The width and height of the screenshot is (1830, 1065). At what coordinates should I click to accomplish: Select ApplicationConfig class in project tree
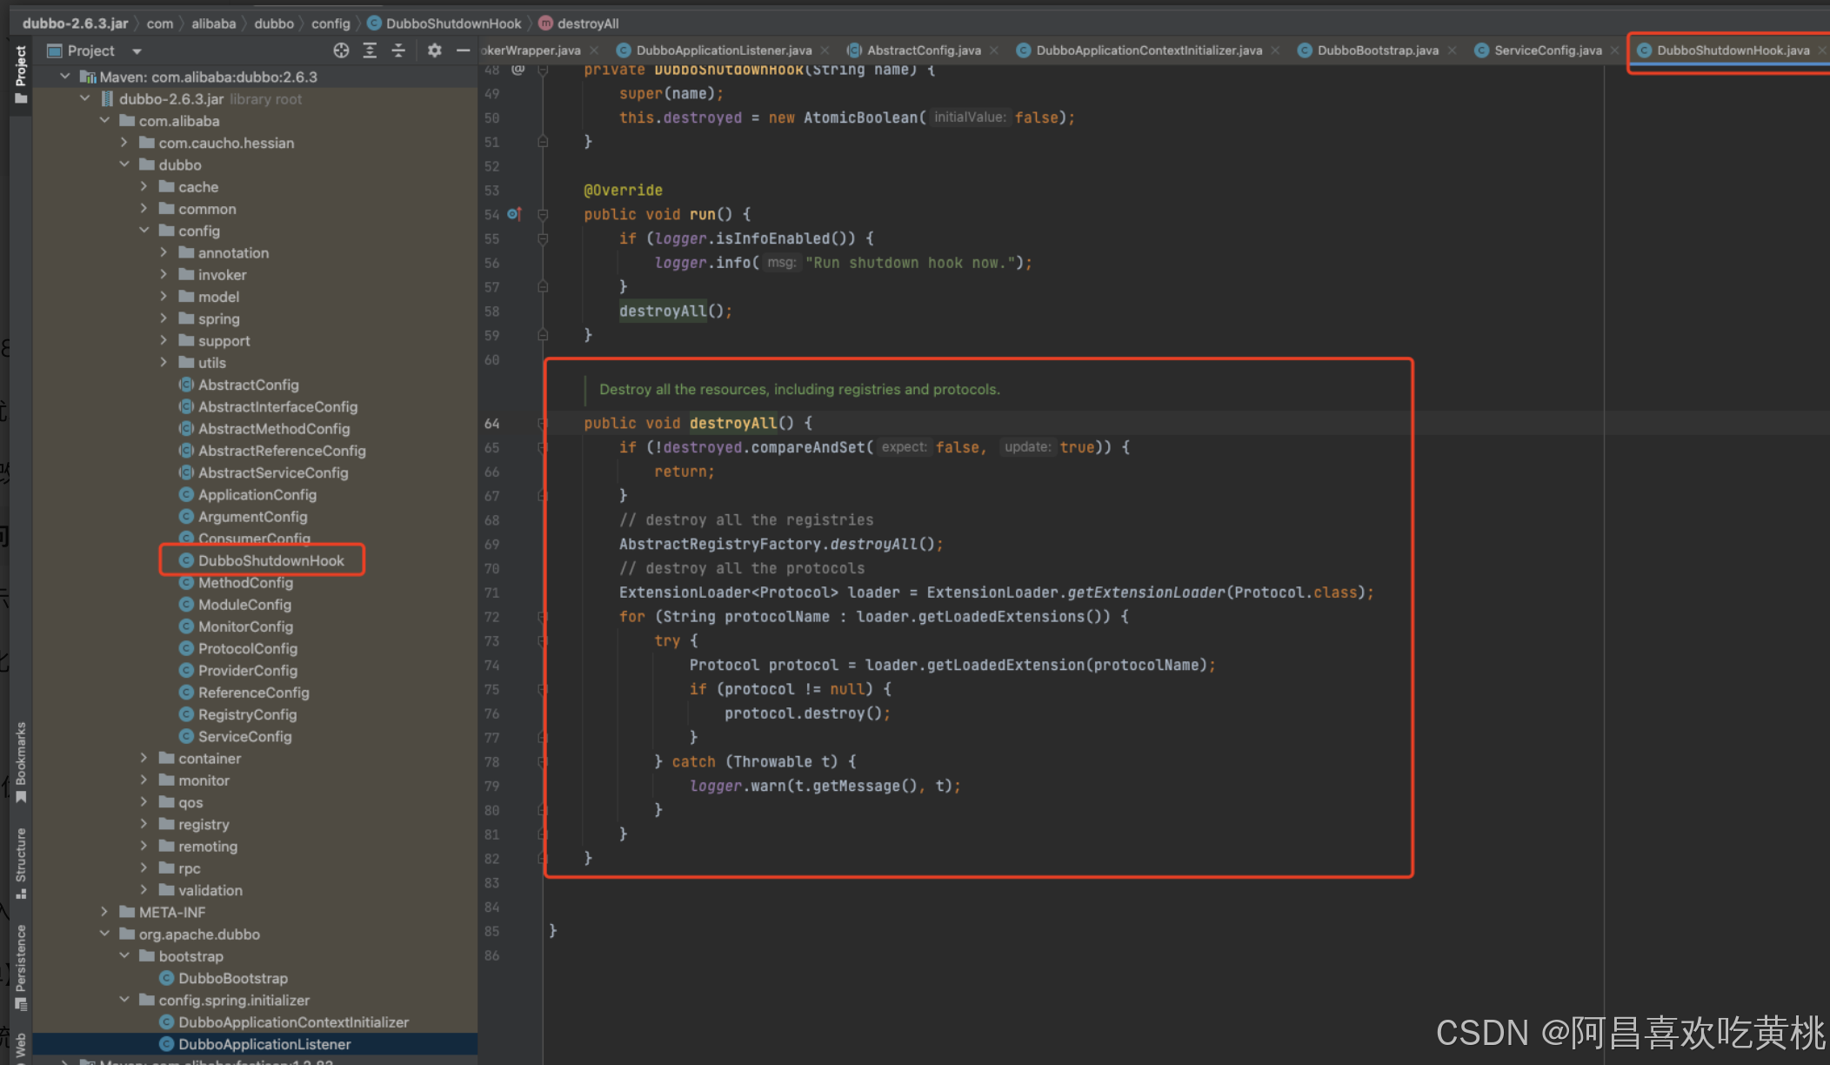(x=257, y=494)
